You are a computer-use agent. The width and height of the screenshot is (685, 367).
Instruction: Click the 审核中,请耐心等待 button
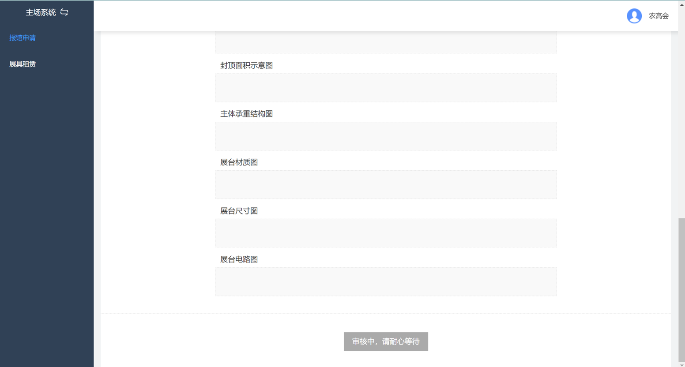click(x=386, y=341)
